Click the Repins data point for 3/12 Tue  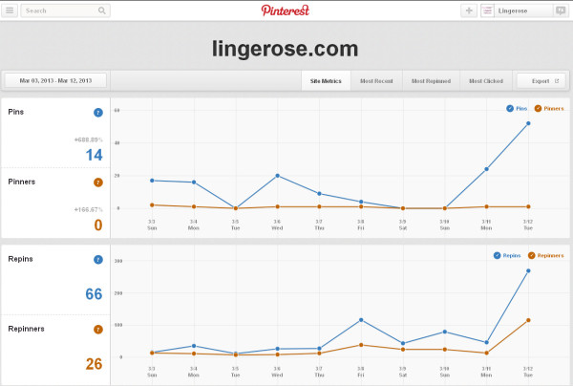(528, 270)
